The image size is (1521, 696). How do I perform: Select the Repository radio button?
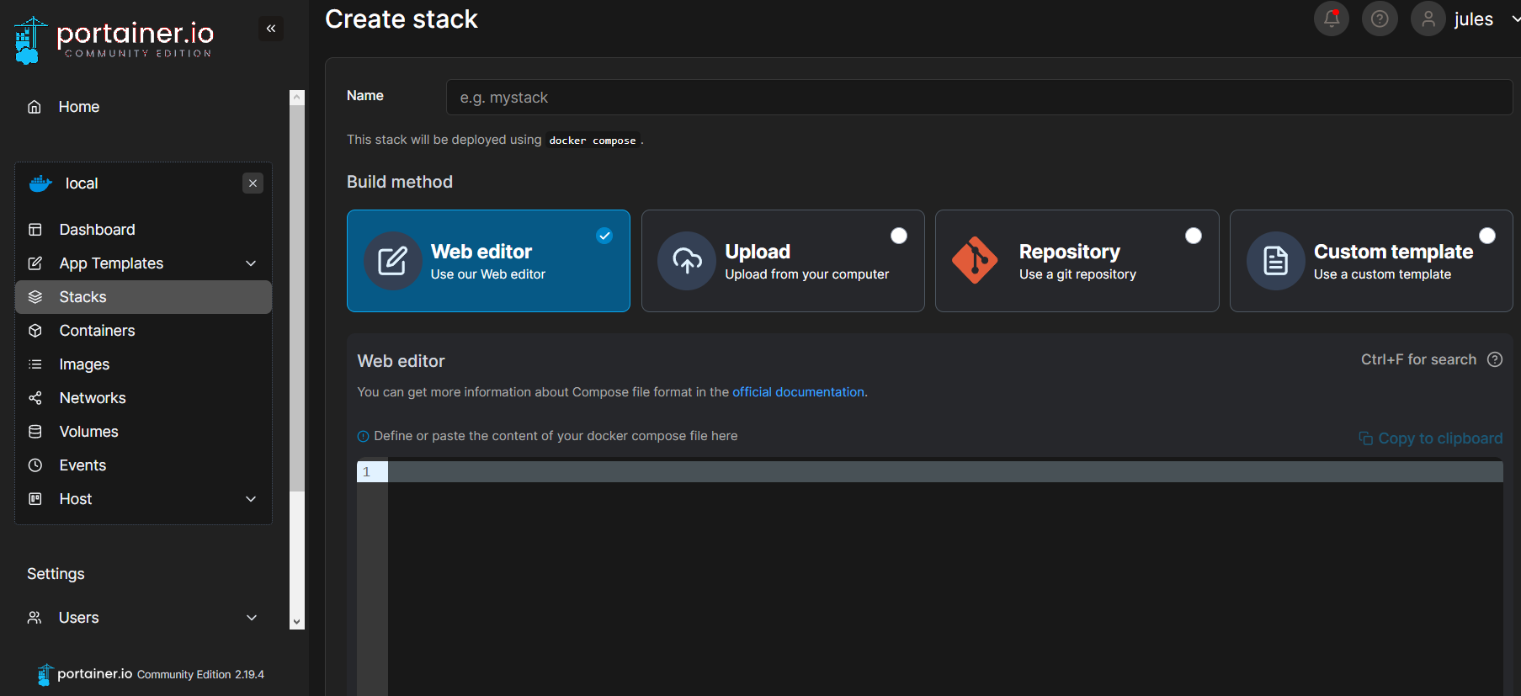point(1193,236)
